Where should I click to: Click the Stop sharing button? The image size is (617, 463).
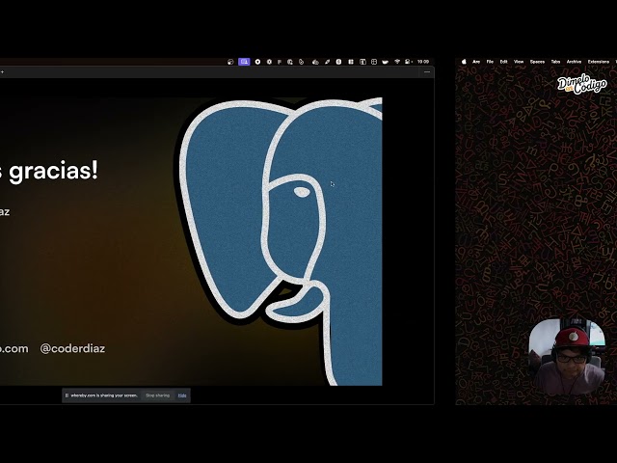click(x=157, y=395)
